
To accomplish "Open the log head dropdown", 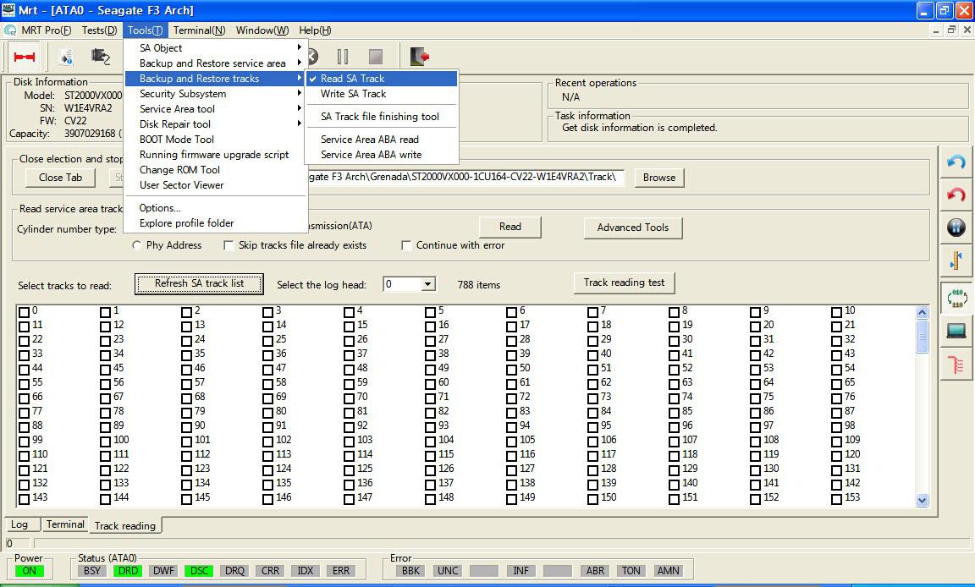I will (427, 284).
